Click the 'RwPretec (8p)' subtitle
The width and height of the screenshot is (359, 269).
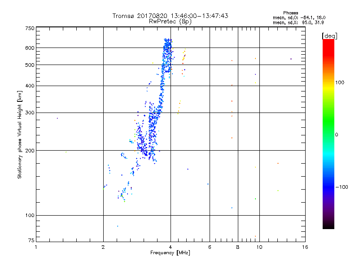(170, 22)
